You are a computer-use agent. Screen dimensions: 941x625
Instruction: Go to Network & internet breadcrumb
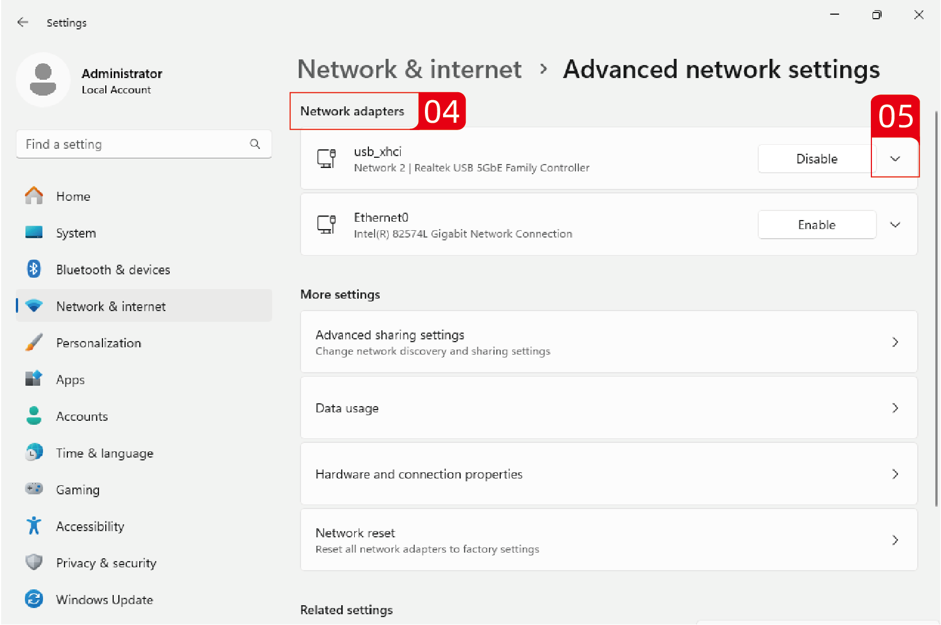409,70
